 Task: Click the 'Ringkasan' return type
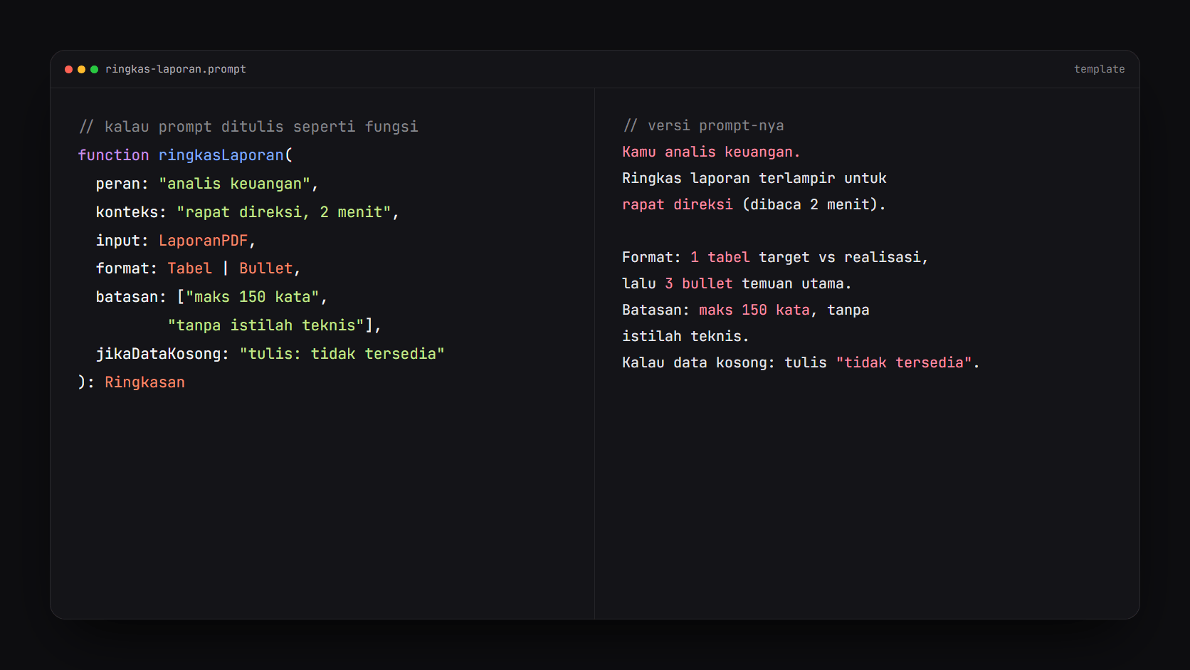(x=144, y=382)
